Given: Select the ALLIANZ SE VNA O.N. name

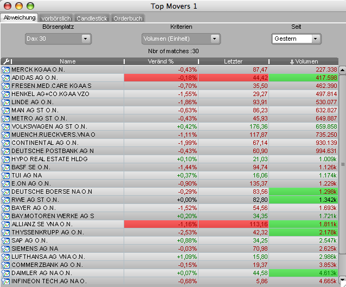Looking at the screenshot, I should 42,225.
